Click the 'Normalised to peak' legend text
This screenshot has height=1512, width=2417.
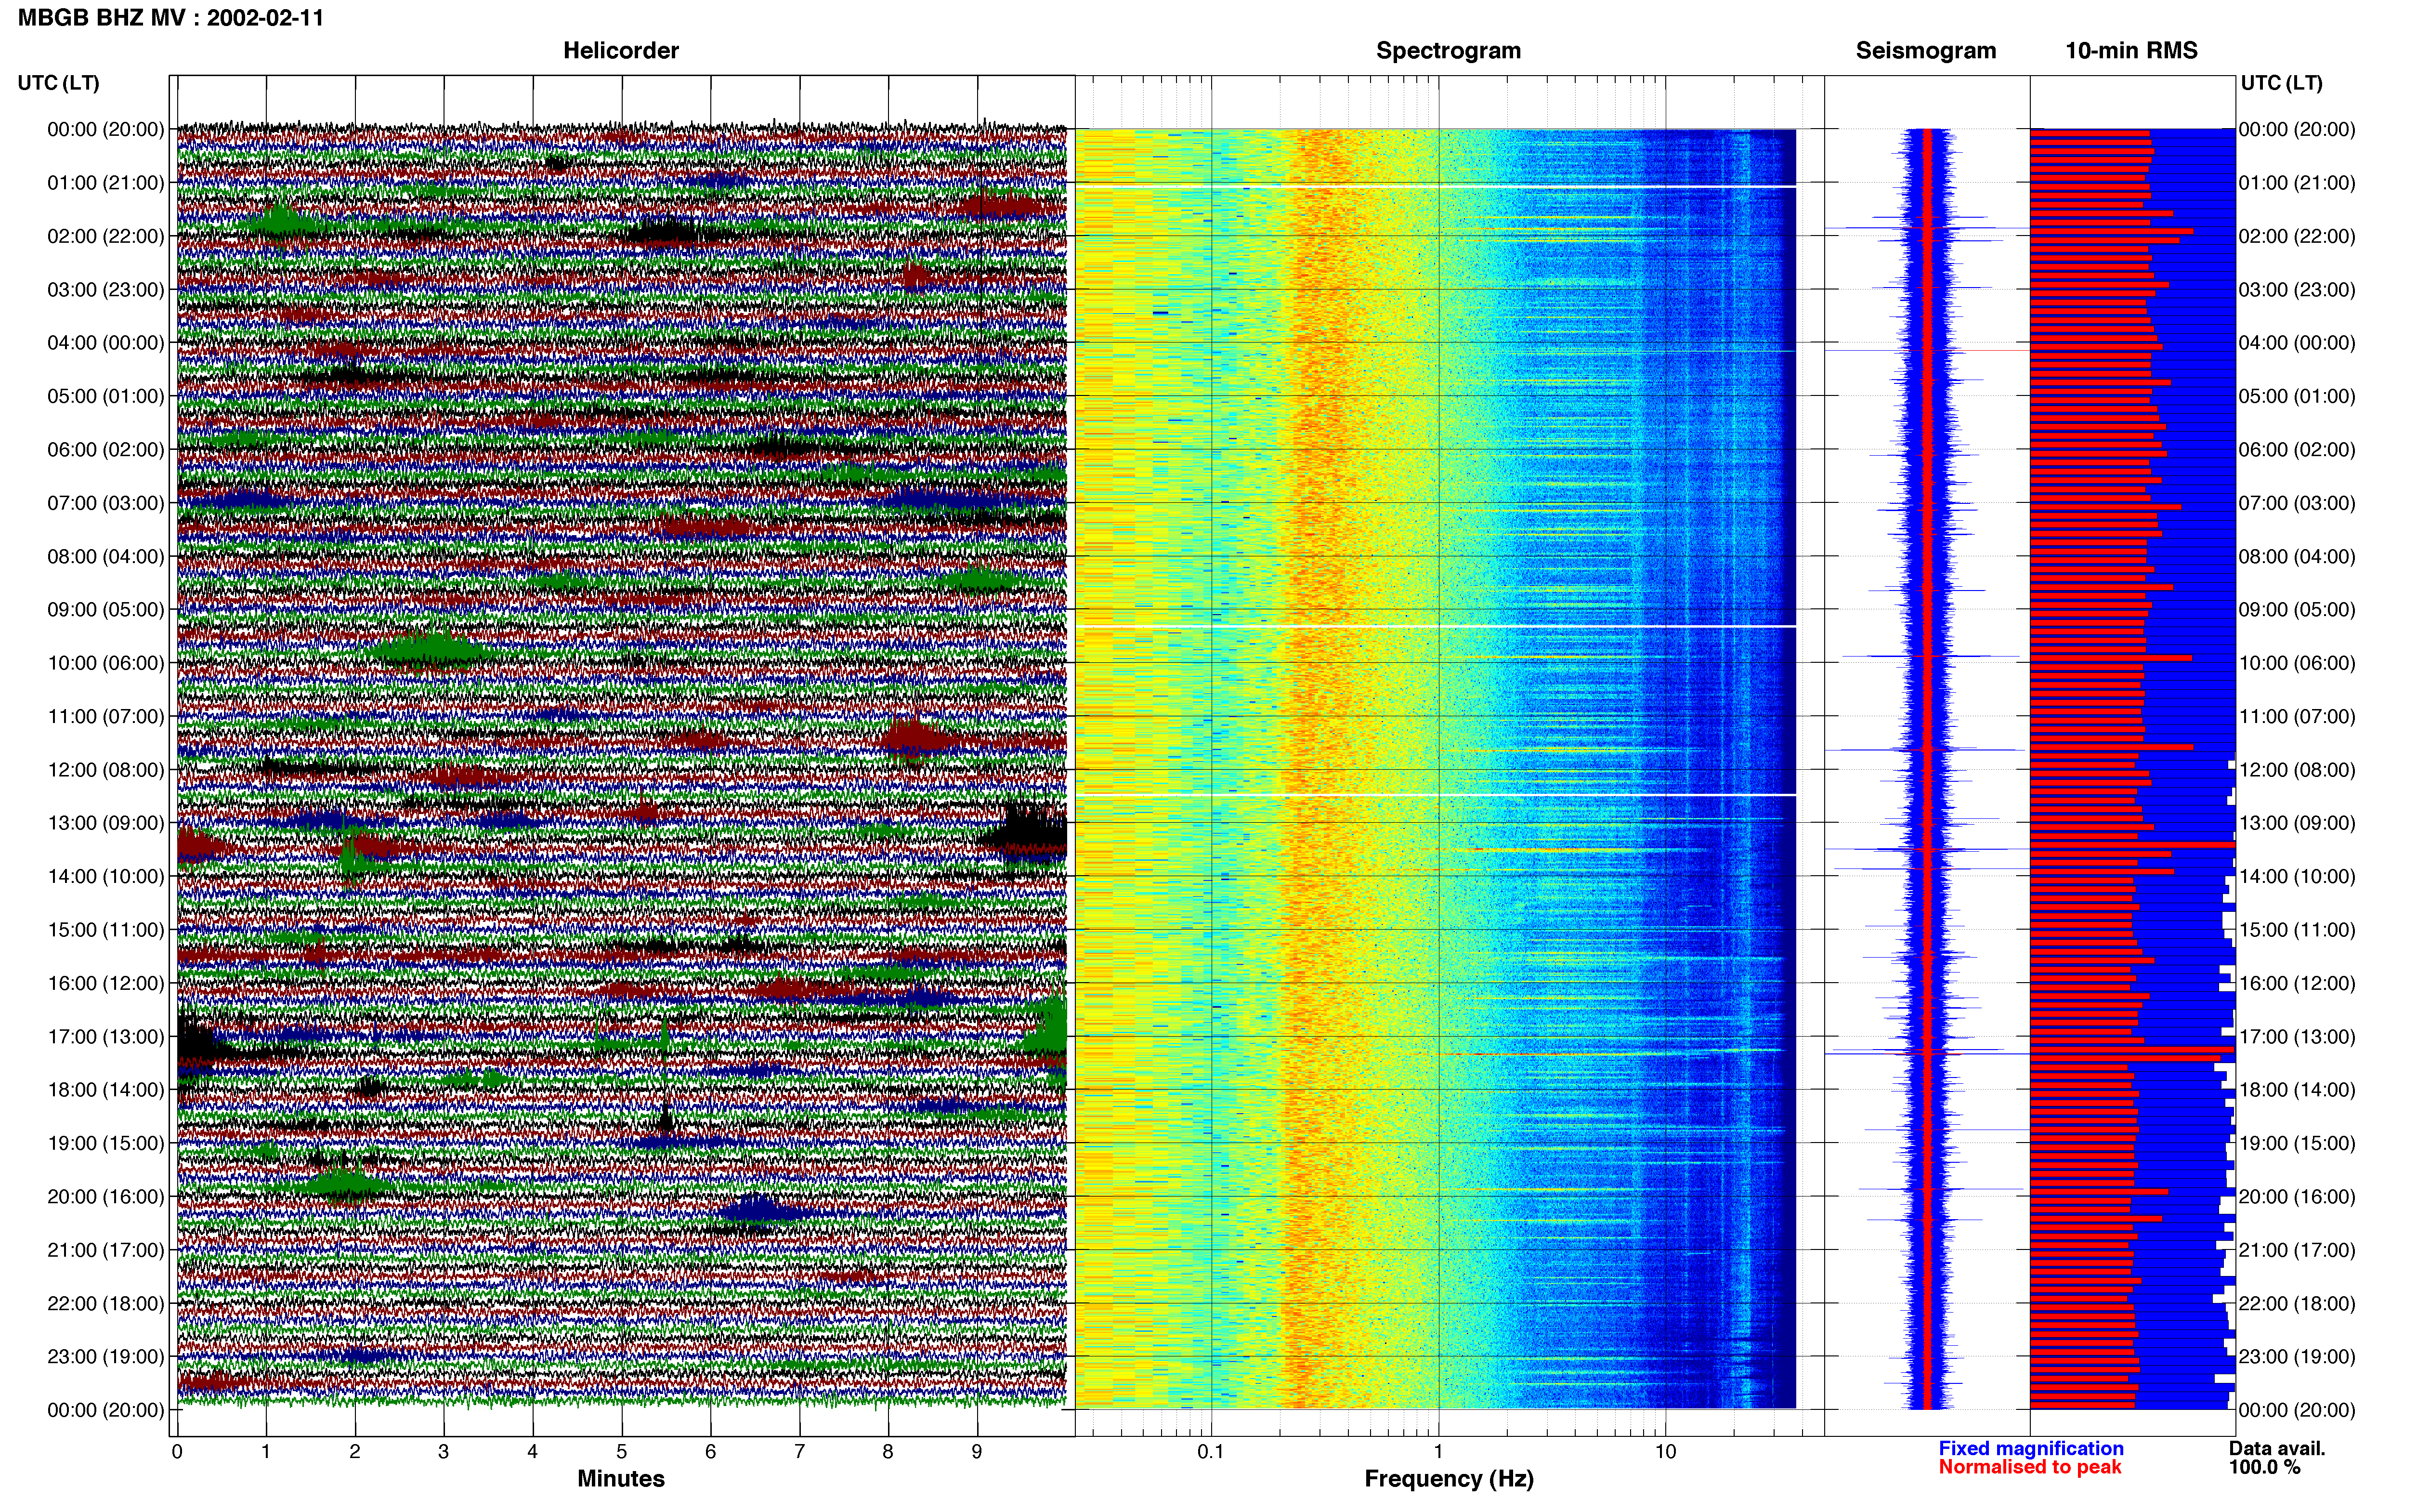(x=2030, y=1467)
